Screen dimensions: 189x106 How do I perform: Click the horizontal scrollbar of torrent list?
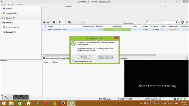tap(100, 55)
